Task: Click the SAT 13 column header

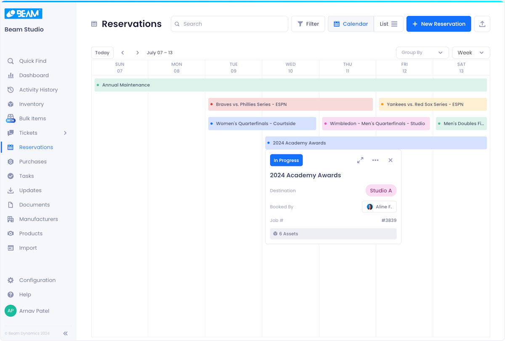Action: 461,68
